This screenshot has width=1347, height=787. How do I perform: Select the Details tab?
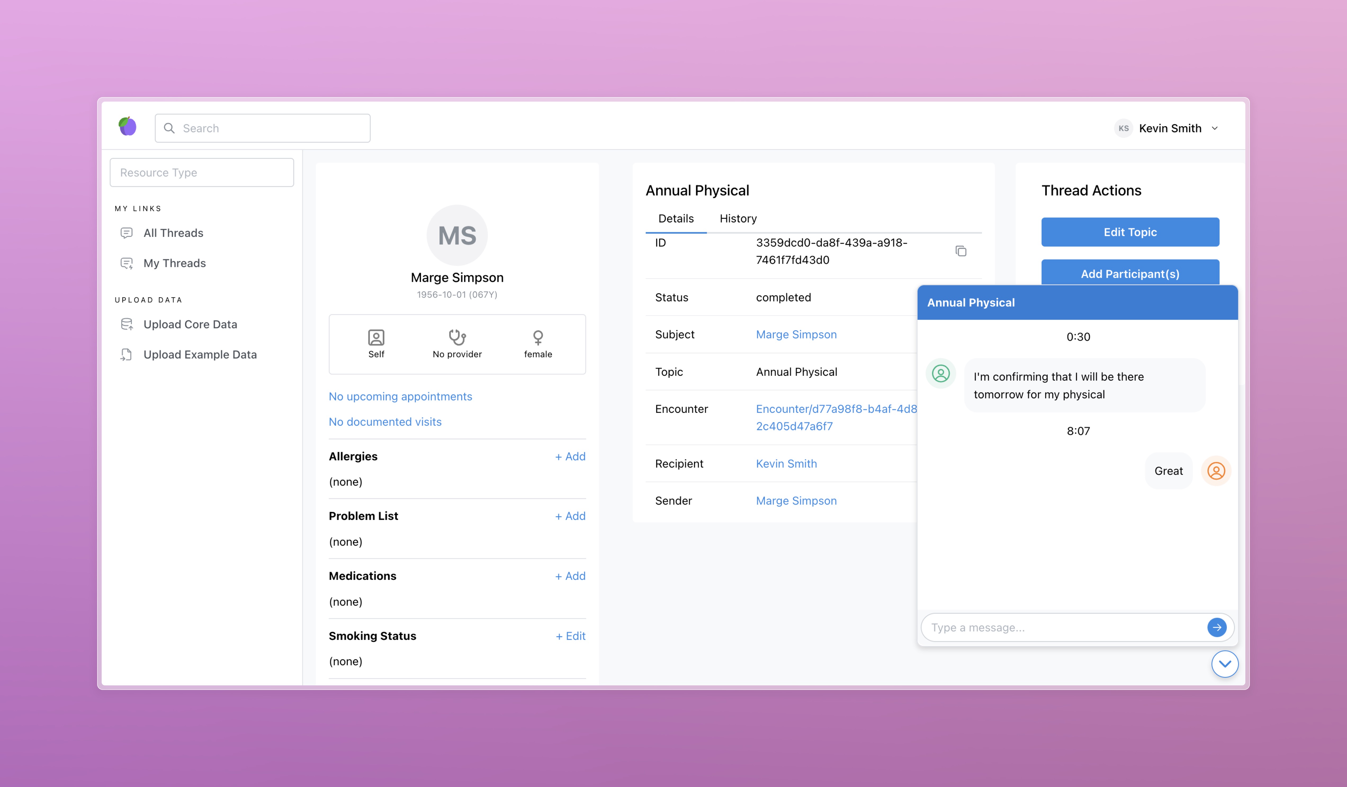pos(676,219)
